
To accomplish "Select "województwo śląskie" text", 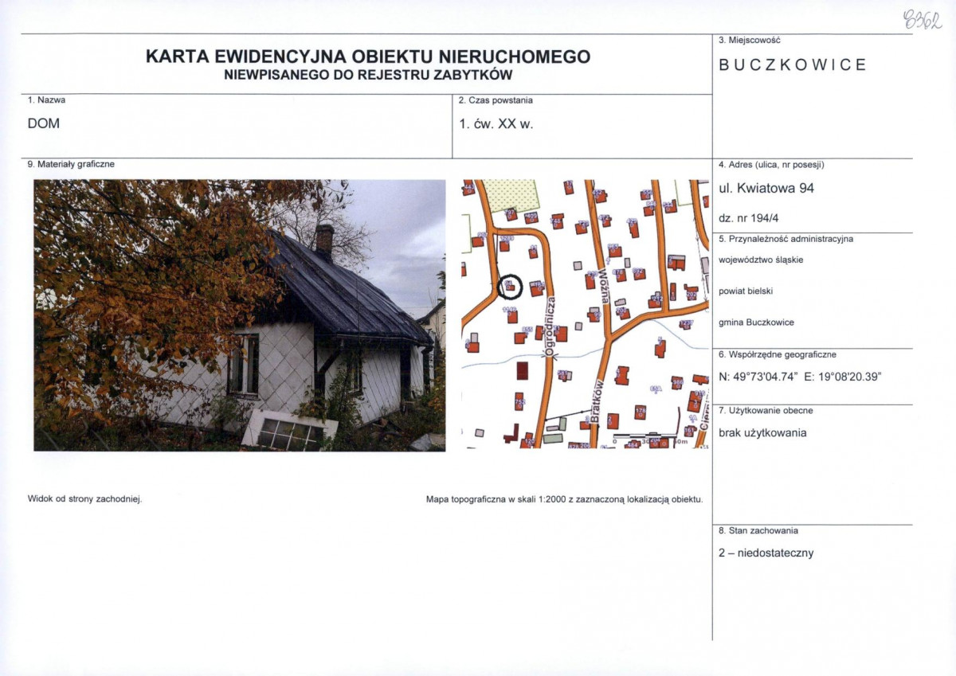I will [761, 260].
